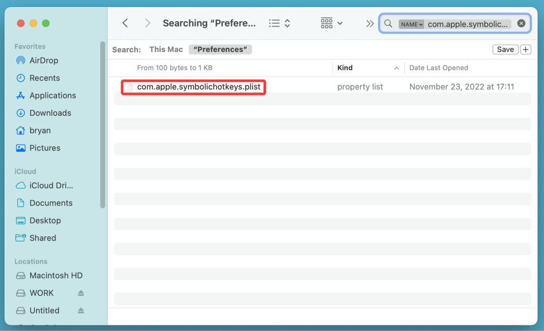This screenshot has width=544, height=331.
Task: Open the list view style dropdown
Action: (280, 23)
